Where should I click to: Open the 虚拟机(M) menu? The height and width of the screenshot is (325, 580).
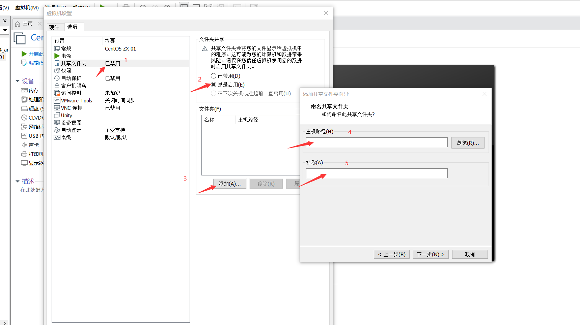[27, 7]
